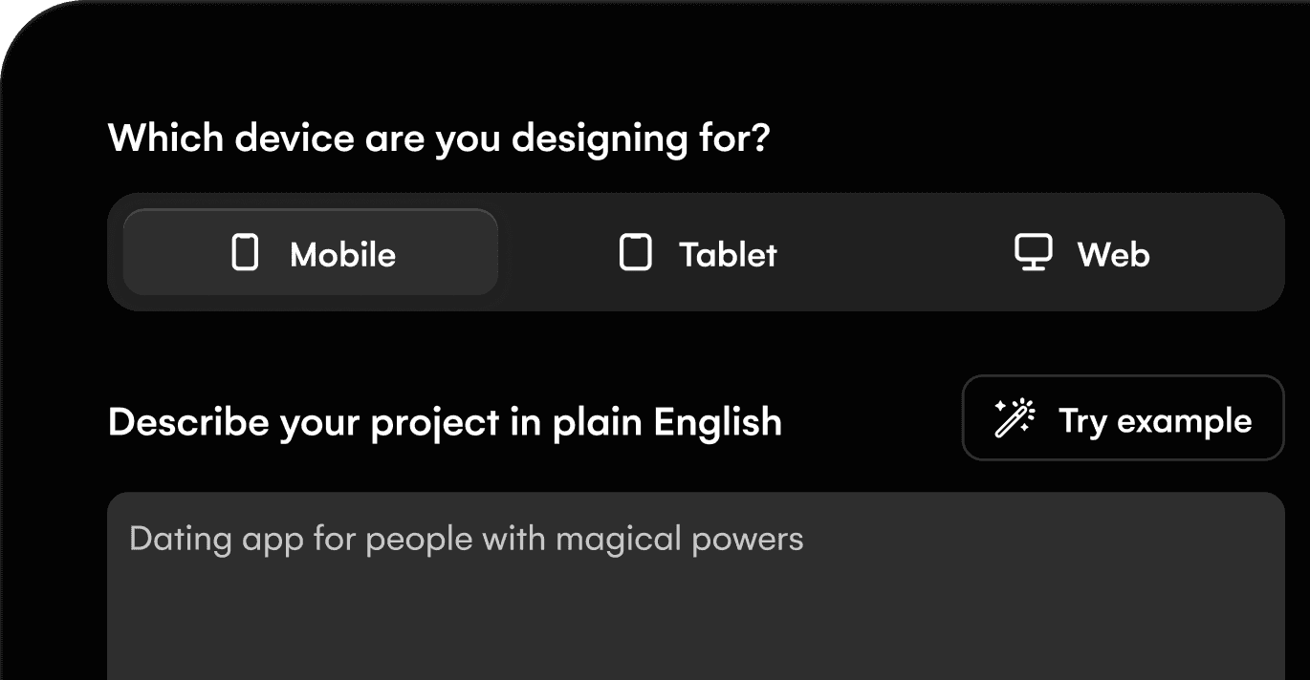Keep Mobile selected in the device picker
The image size is (1310, 680).
click(309, 252)
